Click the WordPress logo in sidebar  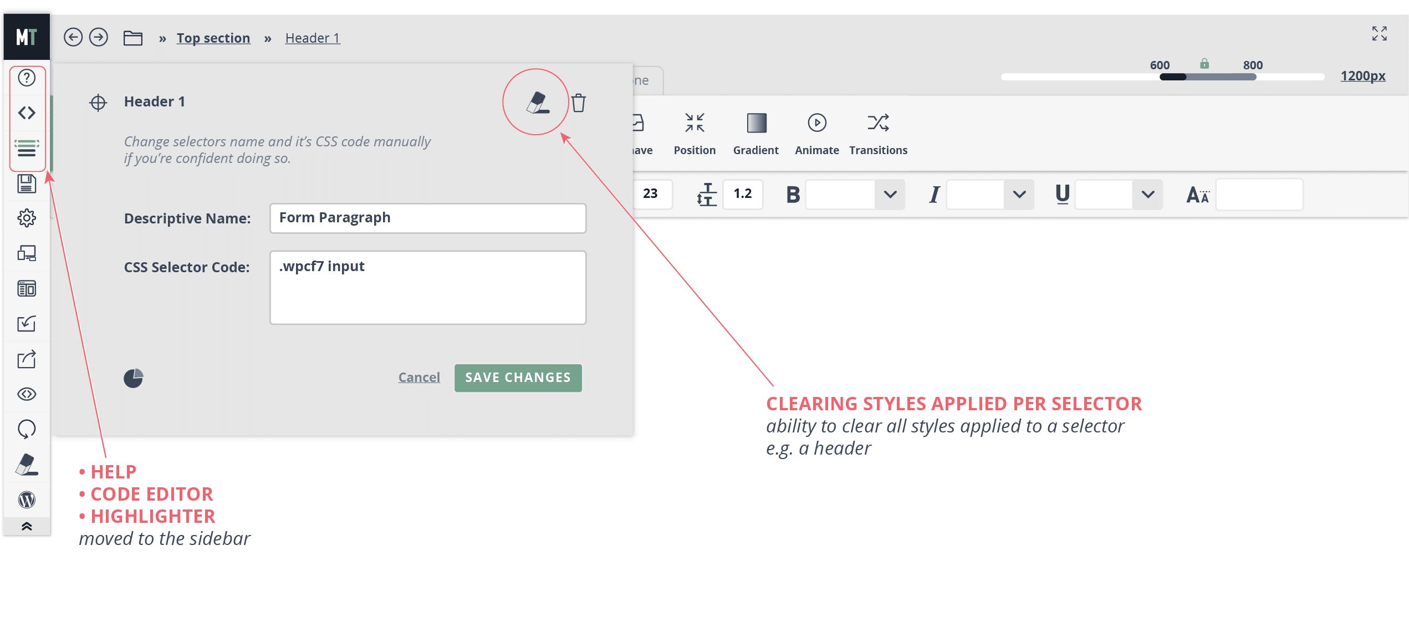click(27, 500)
